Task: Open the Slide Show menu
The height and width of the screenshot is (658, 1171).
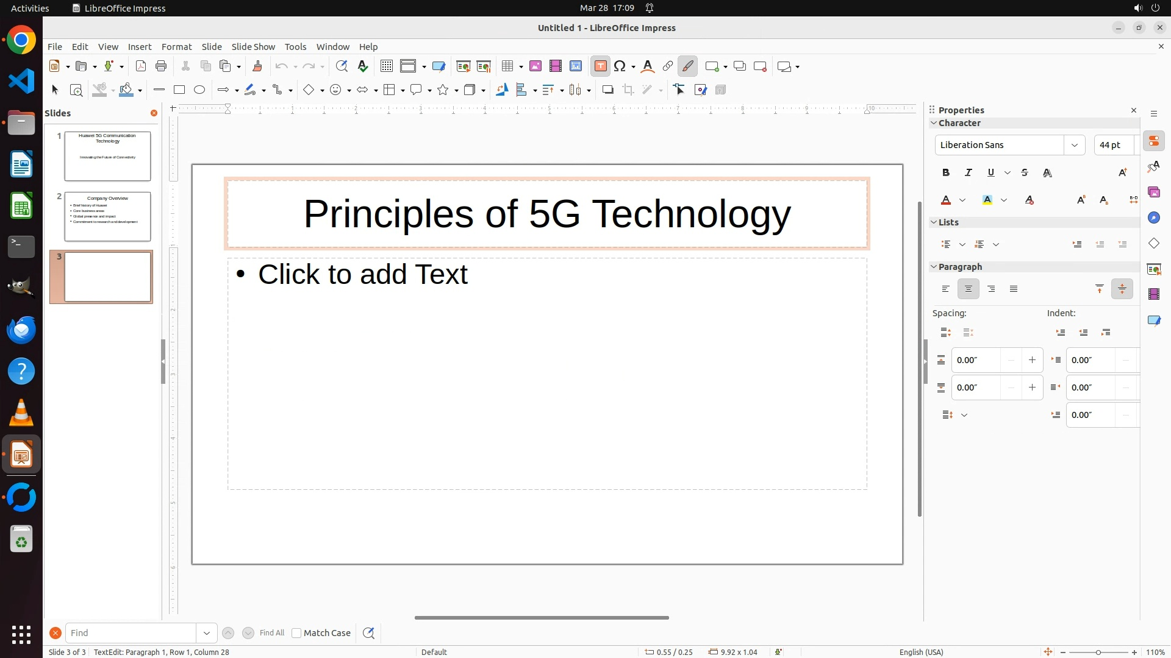Action: coord(253,47)
